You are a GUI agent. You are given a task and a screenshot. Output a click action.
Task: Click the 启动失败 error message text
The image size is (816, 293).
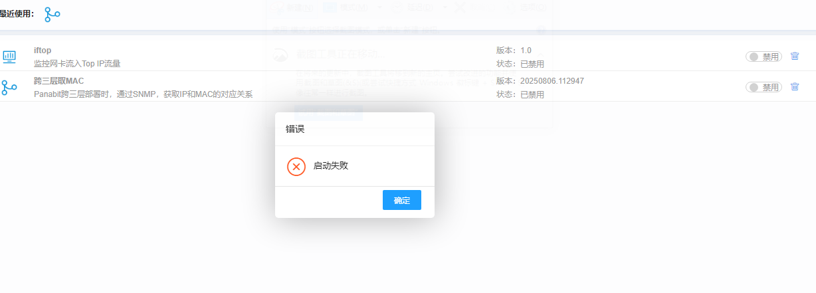pos(331,166)
